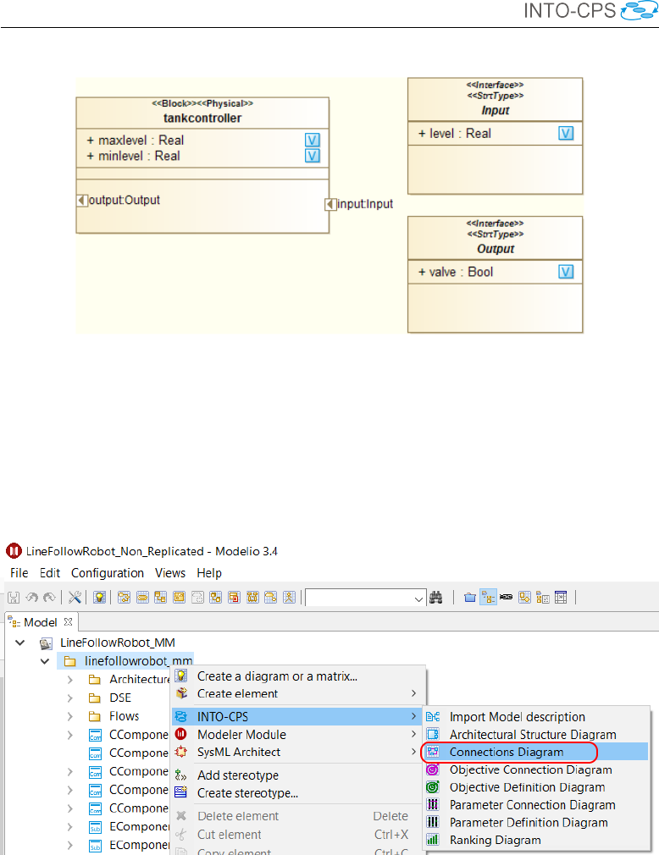
Task: Toggle the highlighted tree view toolbar button
Action: coord(488,598)
